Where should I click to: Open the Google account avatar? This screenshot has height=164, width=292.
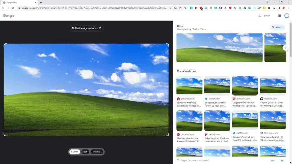pos(287,16)
